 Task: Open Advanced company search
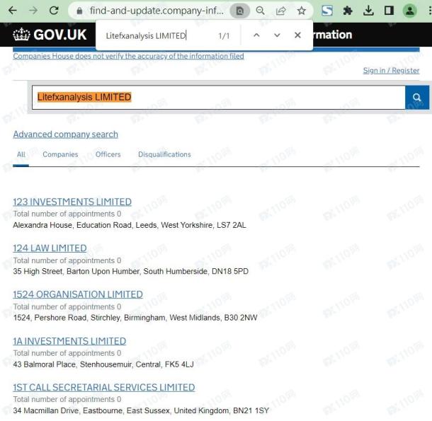[66, 134]
